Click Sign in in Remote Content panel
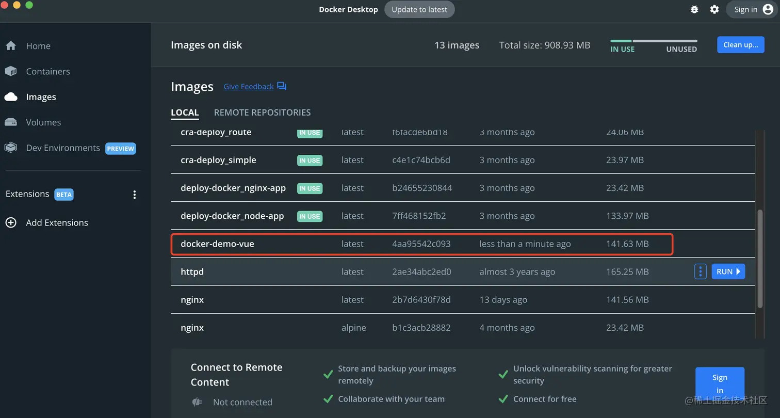Viewport: 780px width, 418px height. point(720,384)
